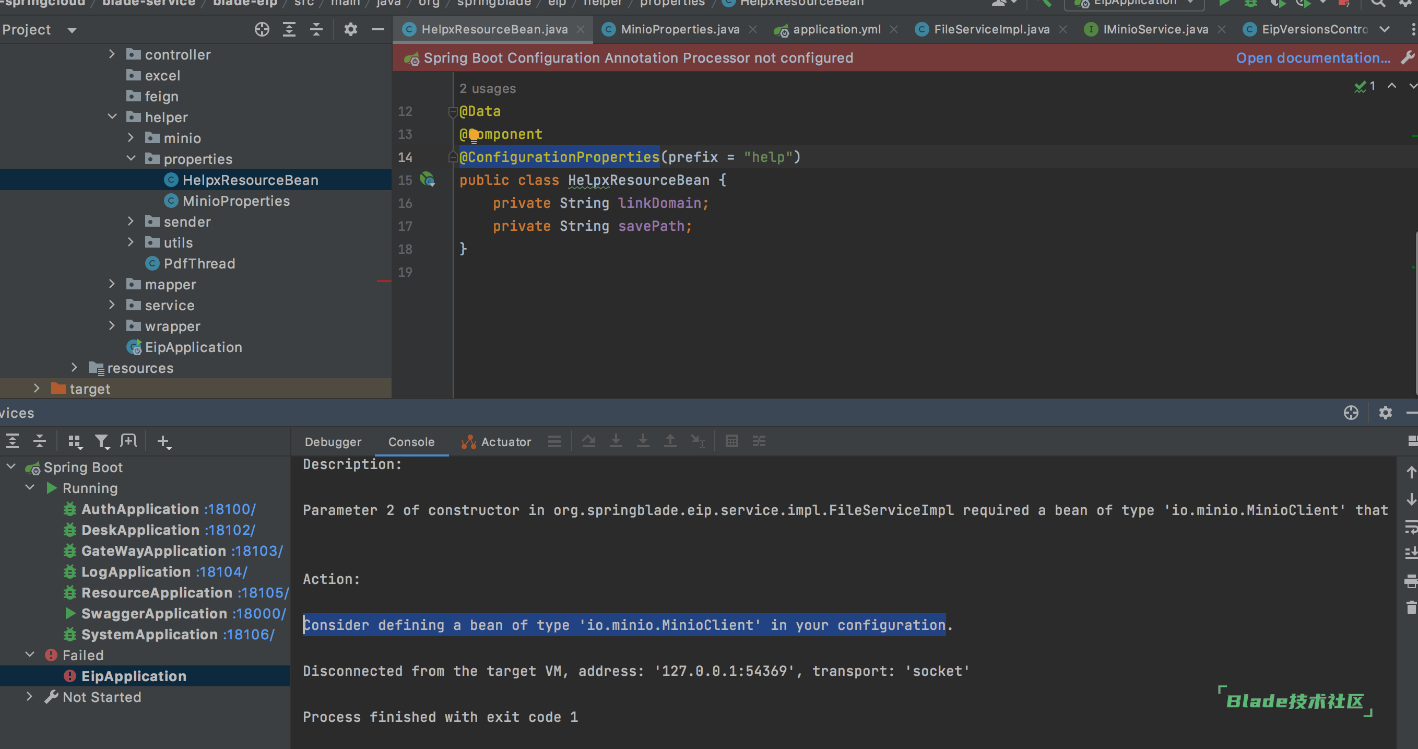Select the Console tab
1418x749 pixels.
411,442
